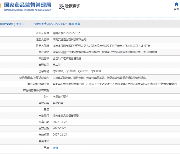Select the 生产地址 production address value
This screenshot has height=154, width=180.
click(105, 52)
